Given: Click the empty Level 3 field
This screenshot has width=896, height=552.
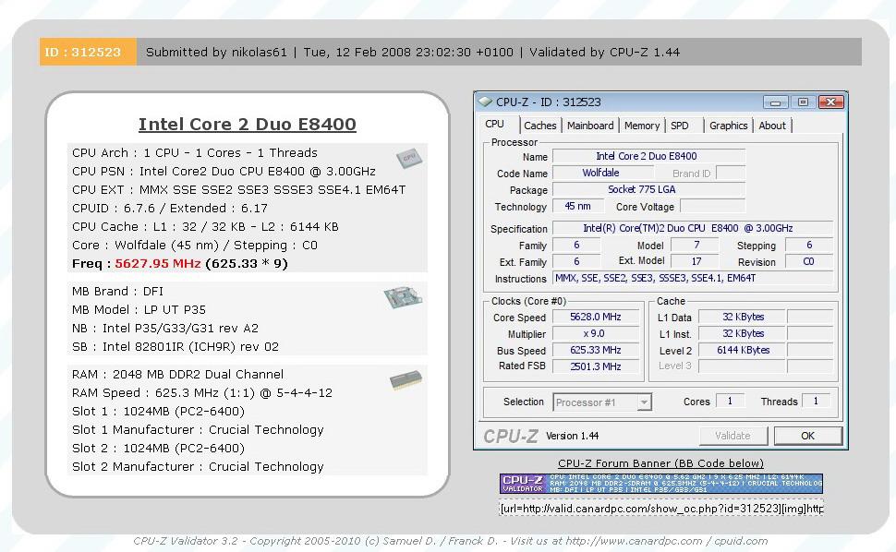Looking at the screenshot, I should [743, 366].
